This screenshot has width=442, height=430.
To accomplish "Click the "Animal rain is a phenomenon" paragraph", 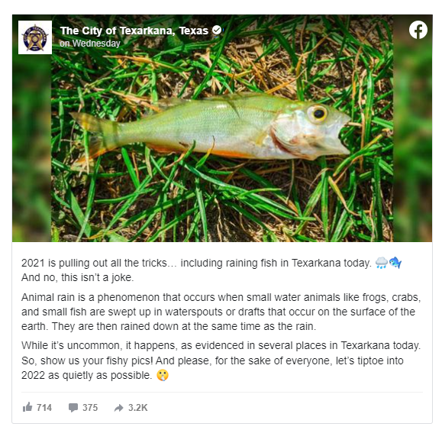I will [221, 312].
